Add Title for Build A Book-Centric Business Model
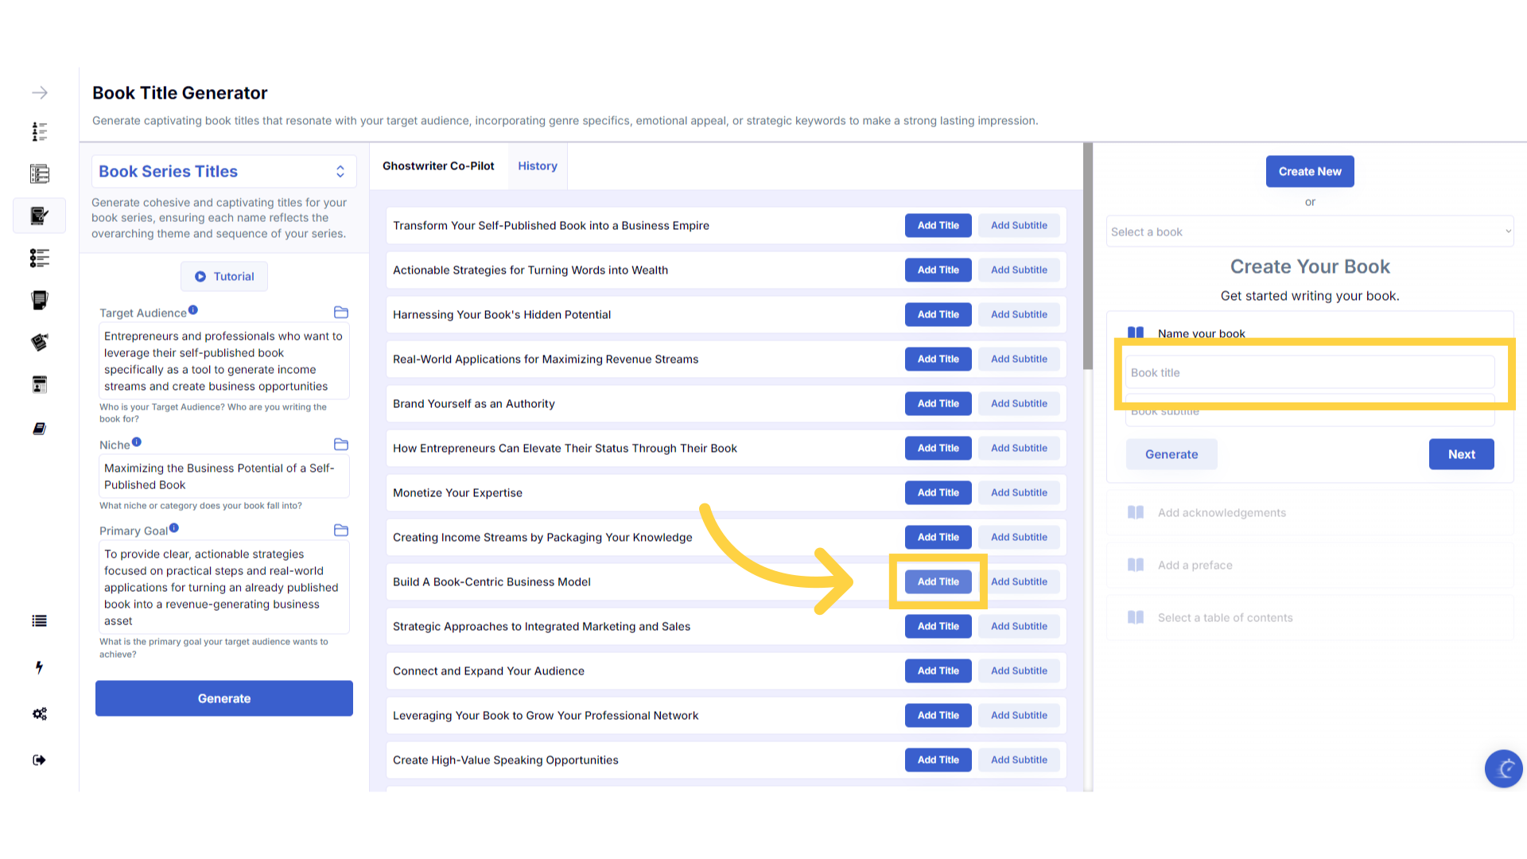This screenshot has height=859, width=1527. coord(938,582)
